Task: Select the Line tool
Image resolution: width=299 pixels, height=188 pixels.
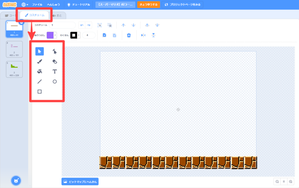Action: click(40, 82)
